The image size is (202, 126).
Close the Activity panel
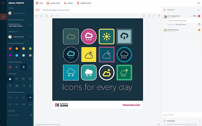click(199, 10)
